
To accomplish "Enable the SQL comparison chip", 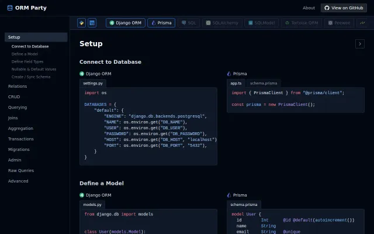I will click(x=189, y=23).
